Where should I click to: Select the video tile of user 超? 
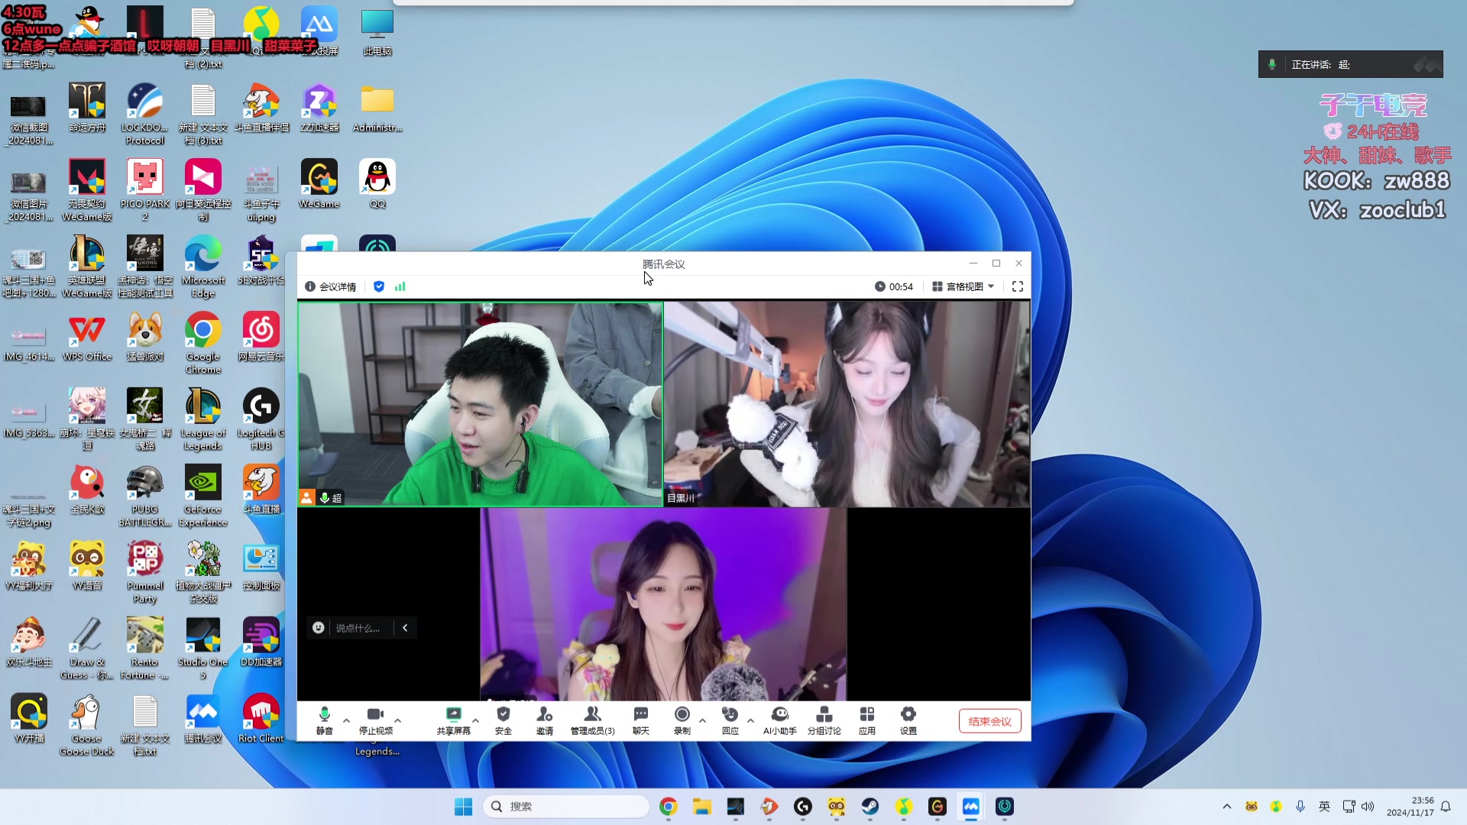pos(480,404)
